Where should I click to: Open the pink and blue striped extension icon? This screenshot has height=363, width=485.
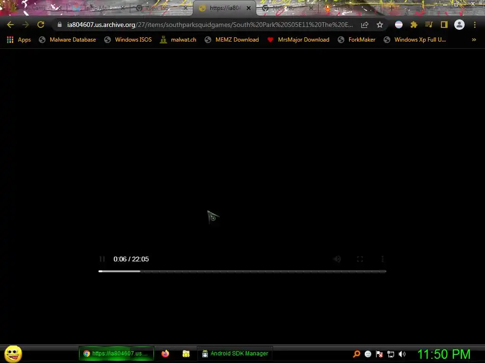[x=399, y=25]
